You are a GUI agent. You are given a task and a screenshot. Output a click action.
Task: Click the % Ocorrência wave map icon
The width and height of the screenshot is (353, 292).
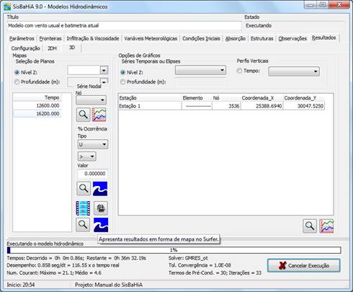click(x=100, y=189)
